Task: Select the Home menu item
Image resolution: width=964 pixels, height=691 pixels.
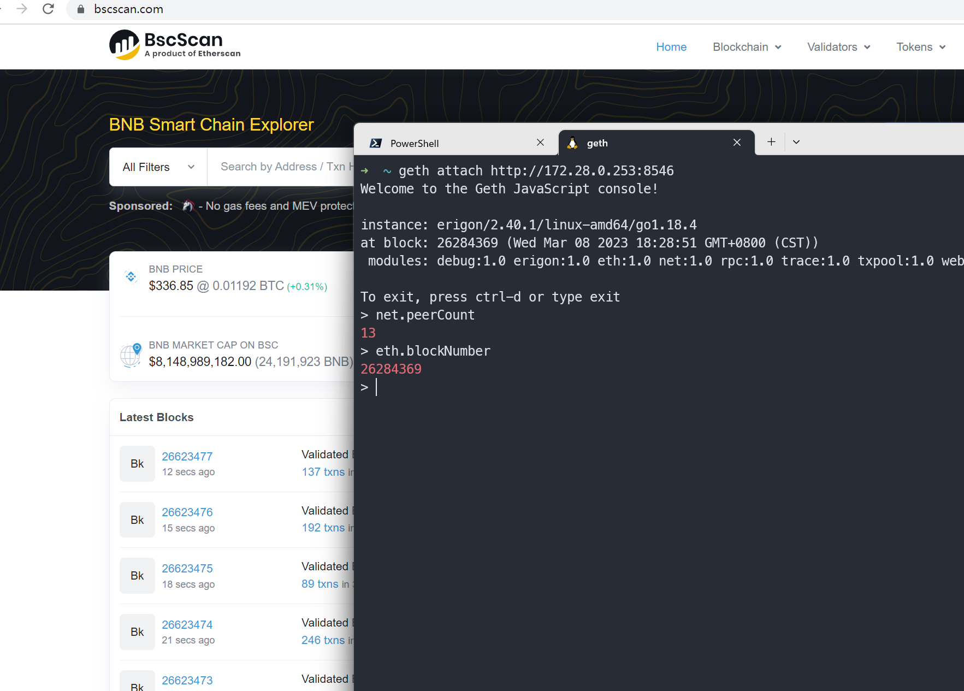Action: click(x=671, y=47)
